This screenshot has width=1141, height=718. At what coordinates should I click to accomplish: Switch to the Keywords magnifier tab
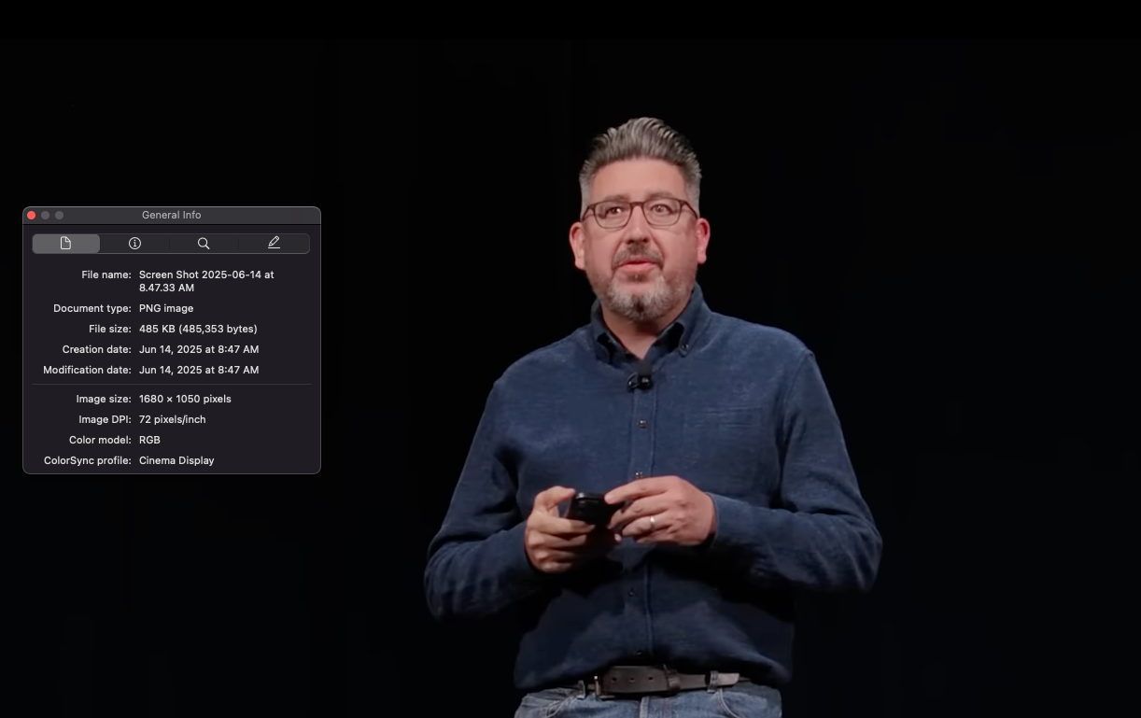[x=204, y=243]
